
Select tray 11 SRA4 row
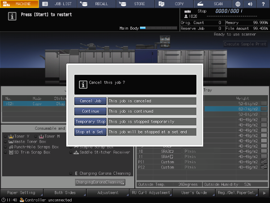(202, 156)
